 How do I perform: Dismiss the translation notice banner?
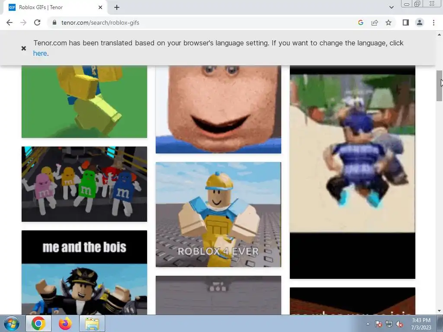tap(24, 48)
